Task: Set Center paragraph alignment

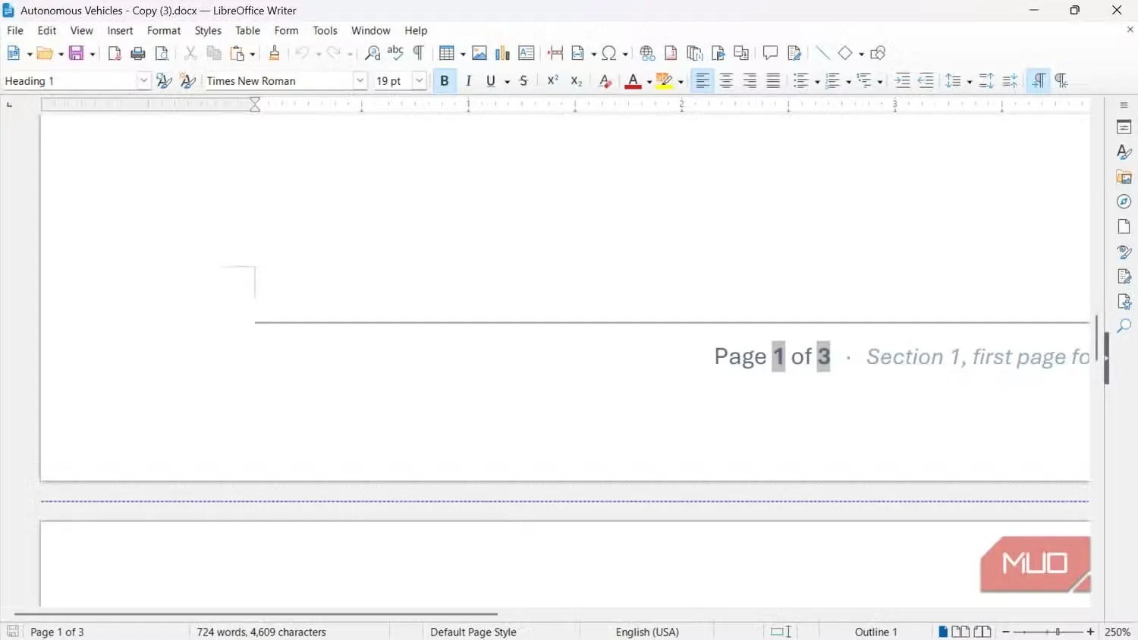Action: click(x=726, y=81)
